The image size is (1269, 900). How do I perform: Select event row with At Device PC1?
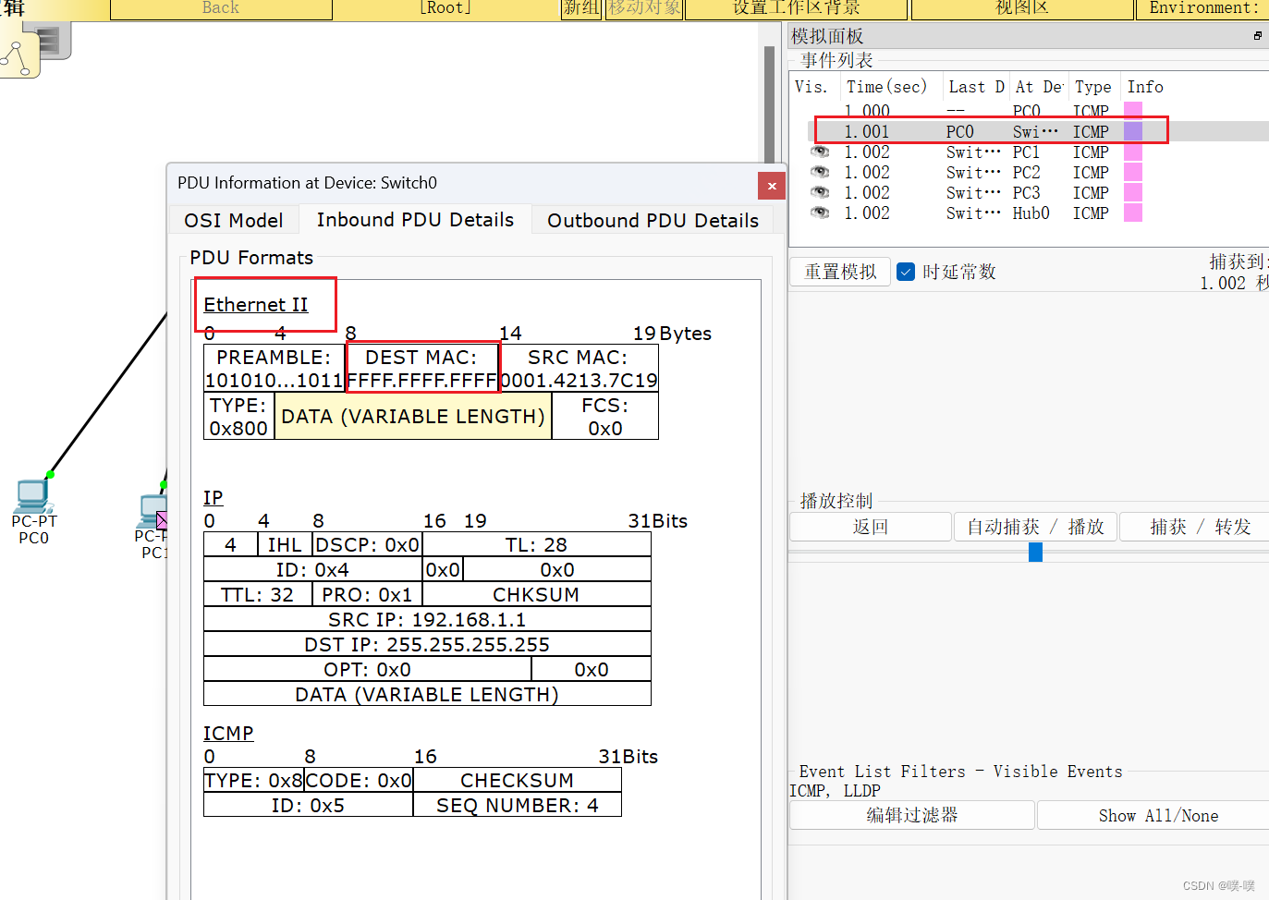coord(1038,152)
